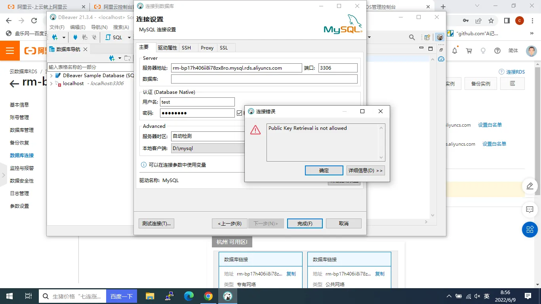
Task: Open the navigator panel's new connection dropdown arrow
Action: [x=120, y=58]
